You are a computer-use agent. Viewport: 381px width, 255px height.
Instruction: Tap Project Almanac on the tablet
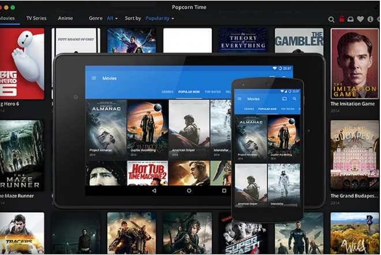(x=106, y=130)
